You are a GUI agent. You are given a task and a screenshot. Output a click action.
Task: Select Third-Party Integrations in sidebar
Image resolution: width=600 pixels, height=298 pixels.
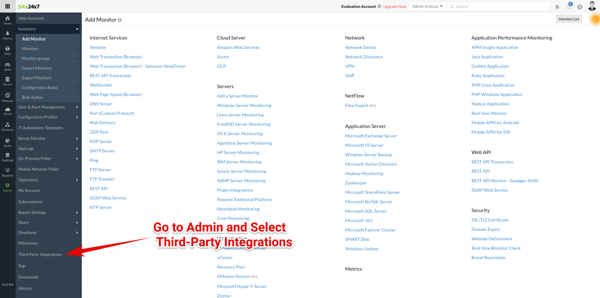click(40, 254)
